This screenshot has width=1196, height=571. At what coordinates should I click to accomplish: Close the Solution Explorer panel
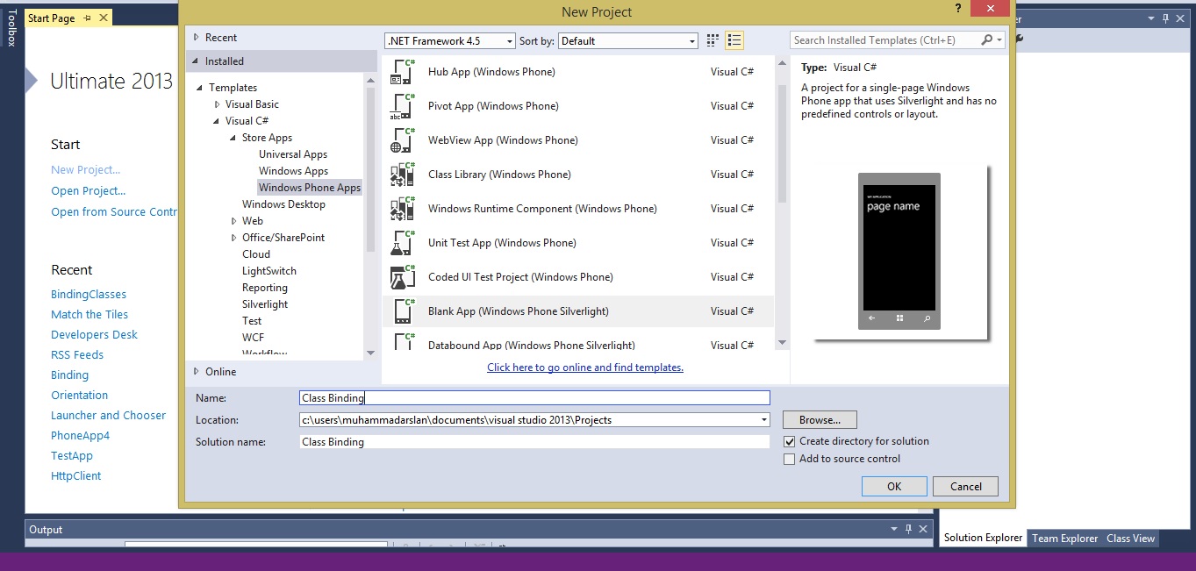pyautogui.click(x=1181, y=18)
